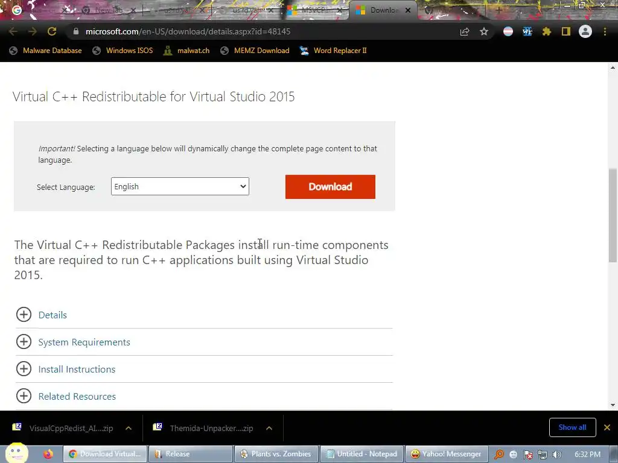Switch to Yahoo! Messenger taskbar window
The width and height of the screenshot is (618, 463).
pyautogui.click(x=447, y=454)
